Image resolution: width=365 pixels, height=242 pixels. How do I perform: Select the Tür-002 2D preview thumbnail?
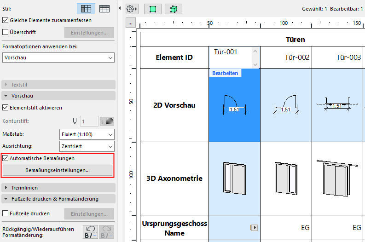point(286,105)
